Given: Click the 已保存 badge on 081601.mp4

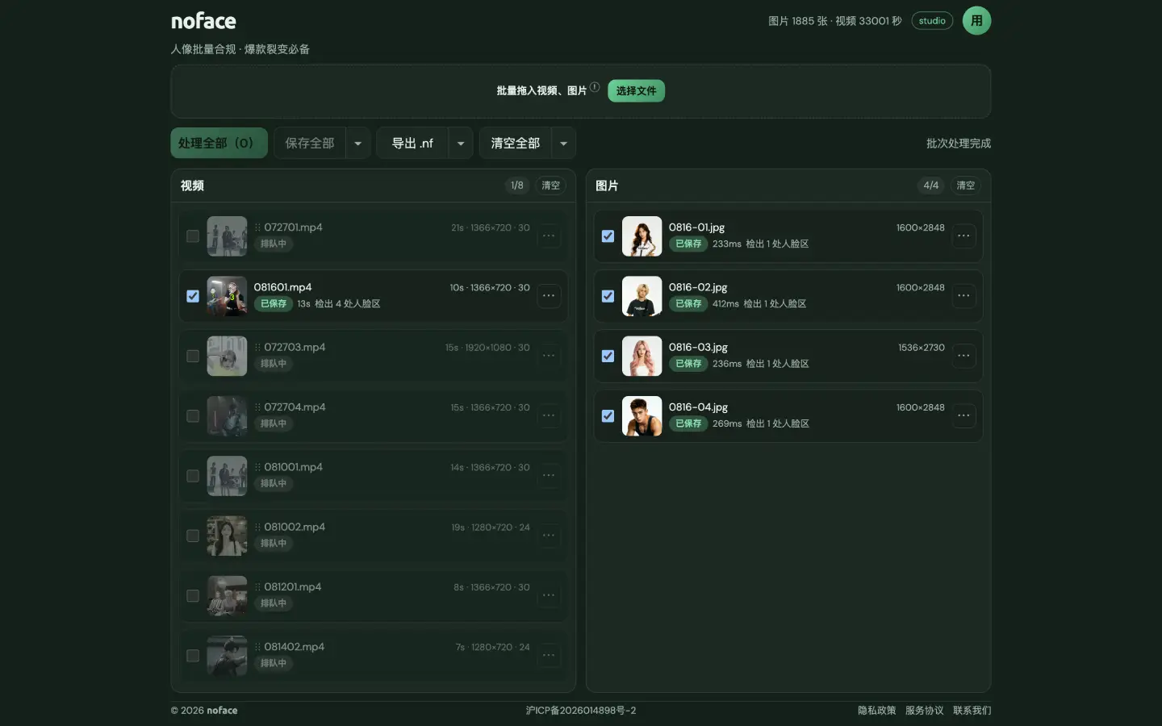Looking at the screenshot, I should click(274, 304).
